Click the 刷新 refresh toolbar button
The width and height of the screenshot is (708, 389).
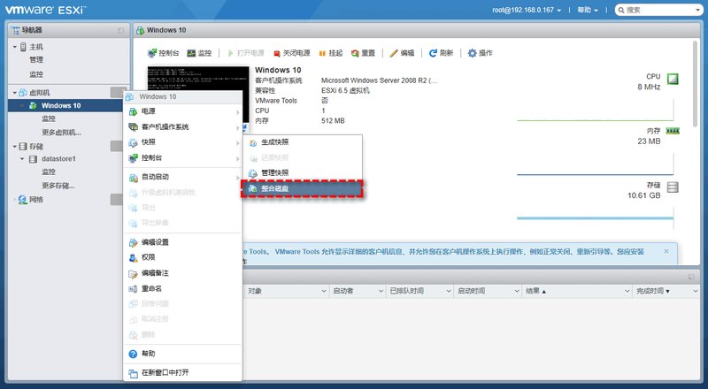click(x=441, y=53)
